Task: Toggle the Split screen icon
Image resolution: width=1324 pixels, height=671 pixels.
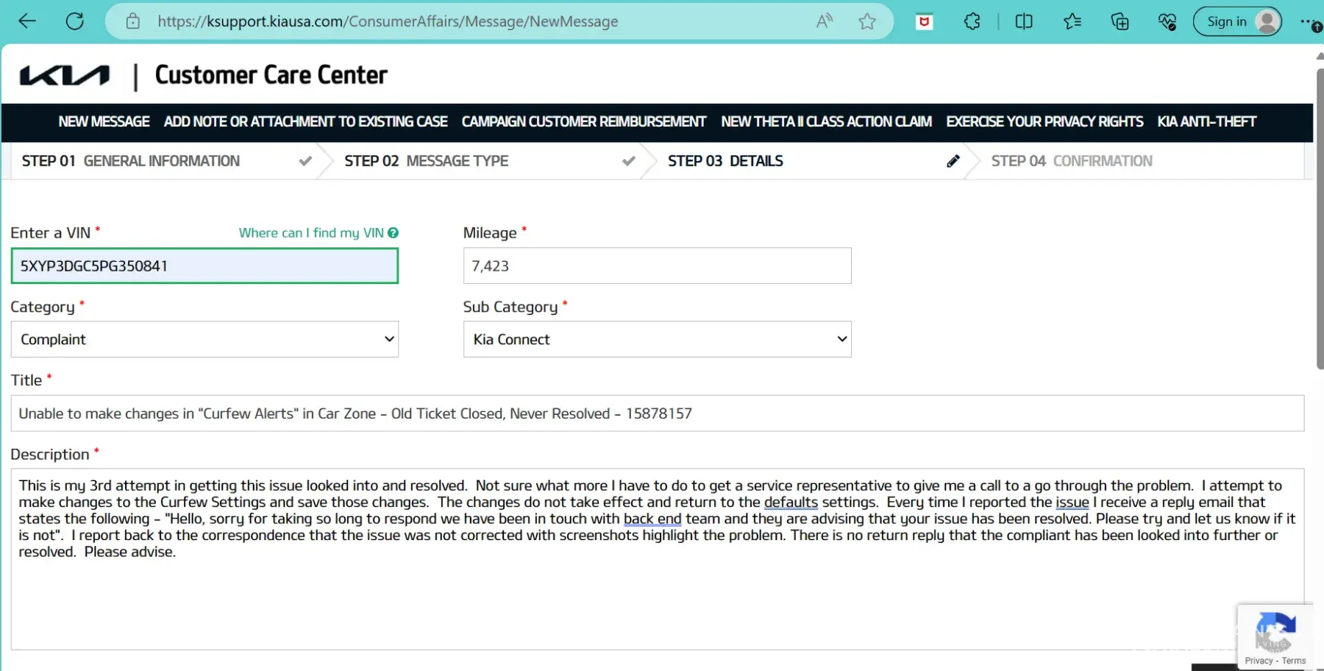Action: 1023,21
